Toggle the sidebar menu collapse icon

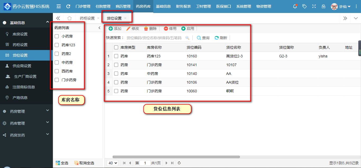(x=59, y=6)
